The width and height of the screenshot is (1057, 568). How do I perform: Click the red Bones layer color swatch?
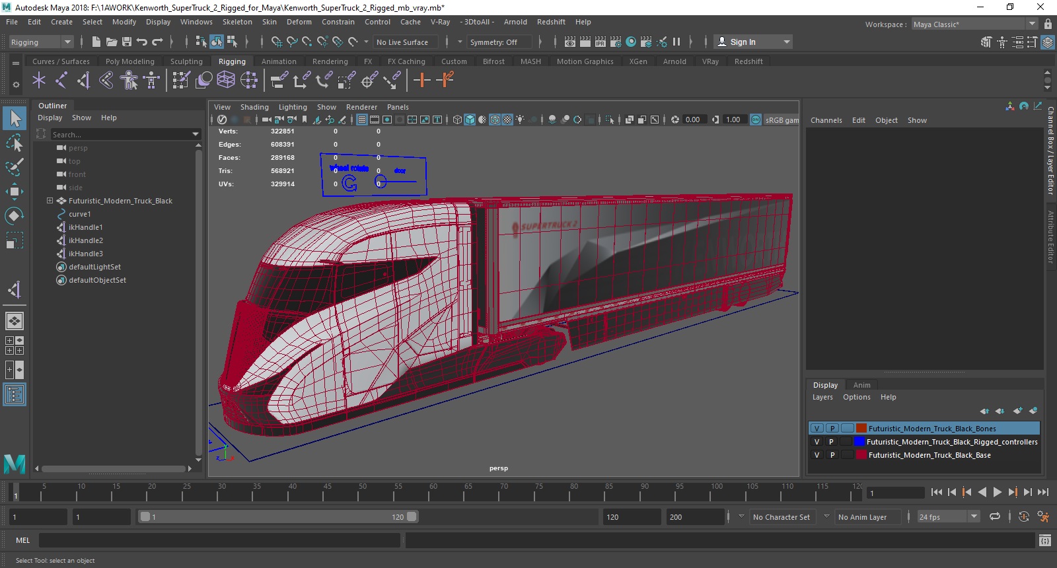click(861, 428)
